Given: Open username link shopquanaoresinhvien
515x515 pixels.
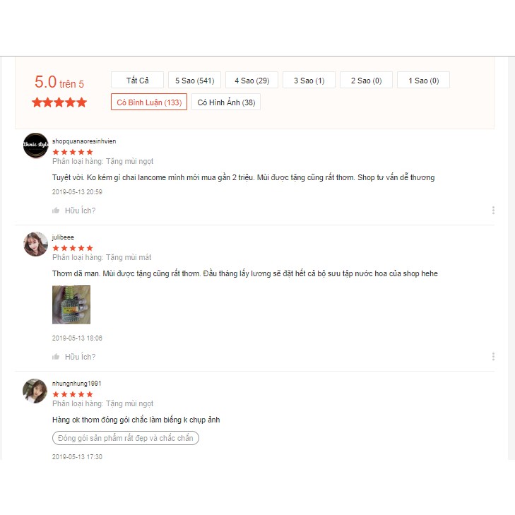Looking at the screenshot, I should (84, 141).
